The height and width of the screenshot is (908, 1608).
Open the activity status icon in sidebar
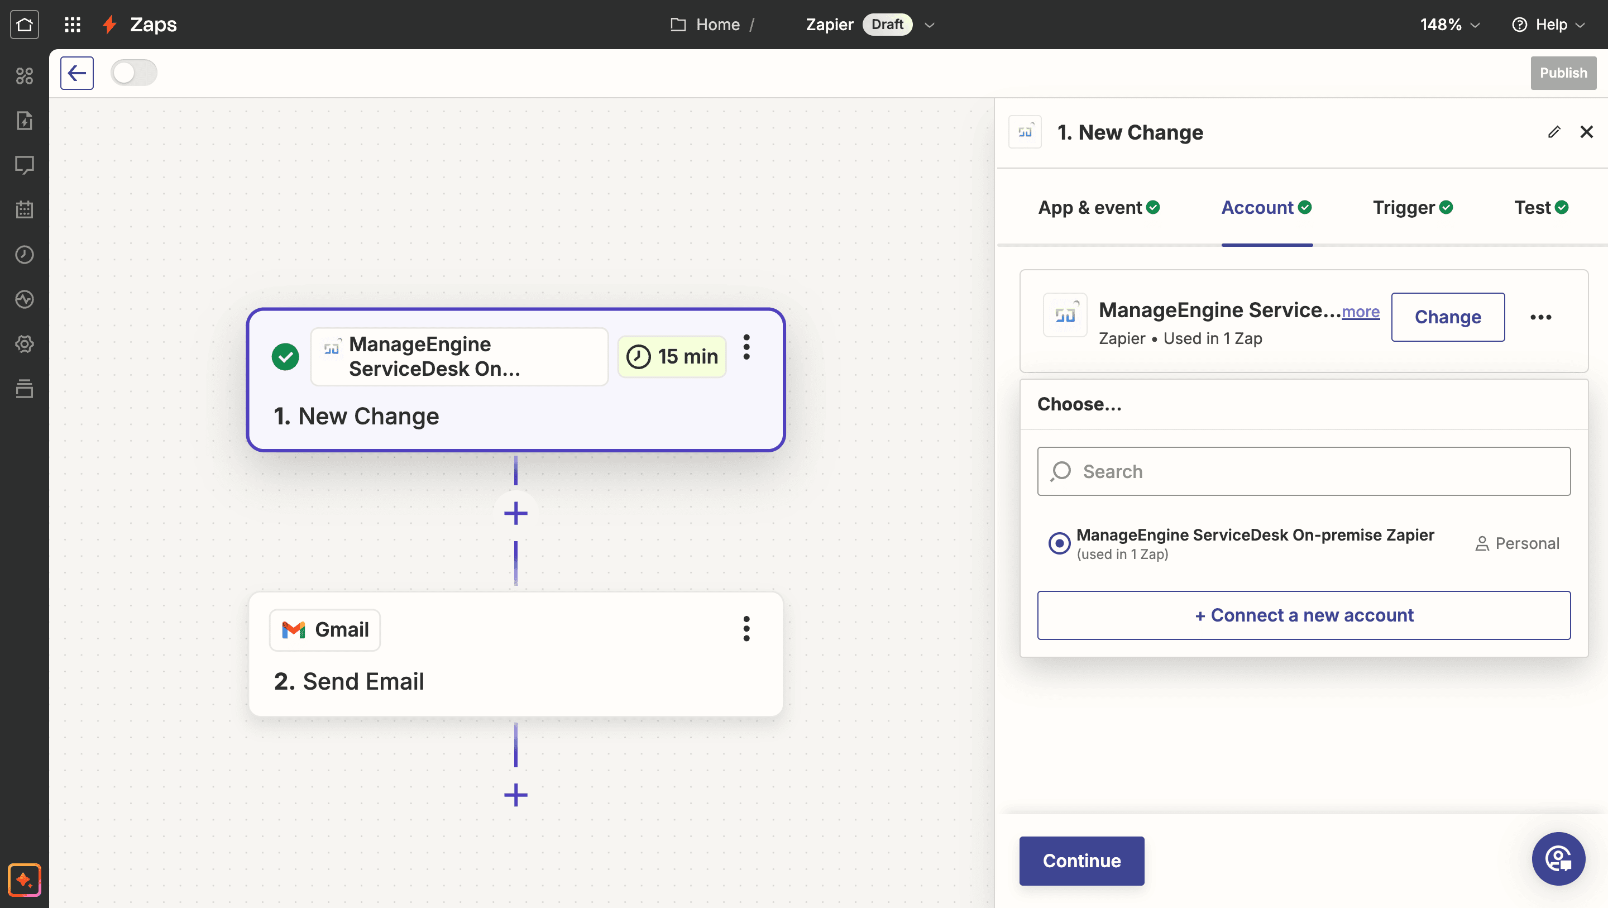click(x=25, y=299)
